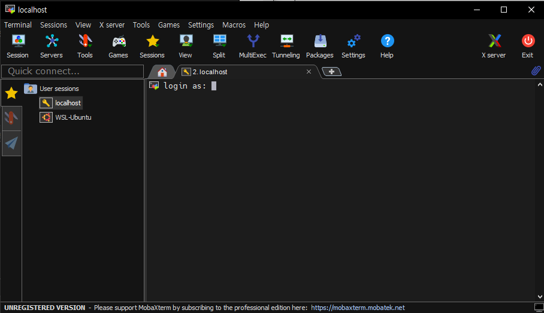The height and width of the screenshot is (313, 544).
Task: Open the Session toolbar icon
Action: [x=18, y=46]
